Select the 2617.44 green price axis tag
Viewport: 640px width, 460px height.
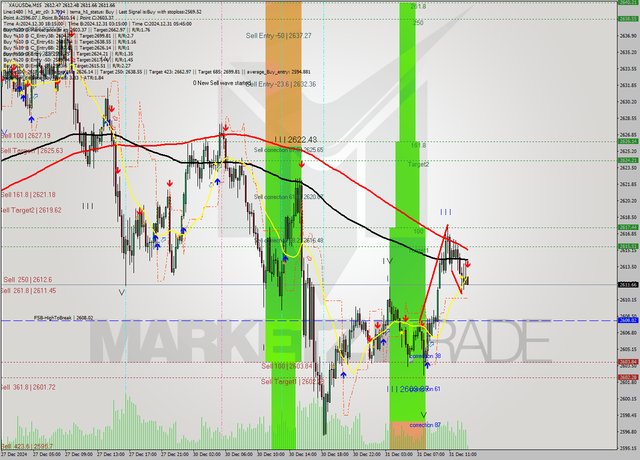pyautogui.click(x=628, y=227)
